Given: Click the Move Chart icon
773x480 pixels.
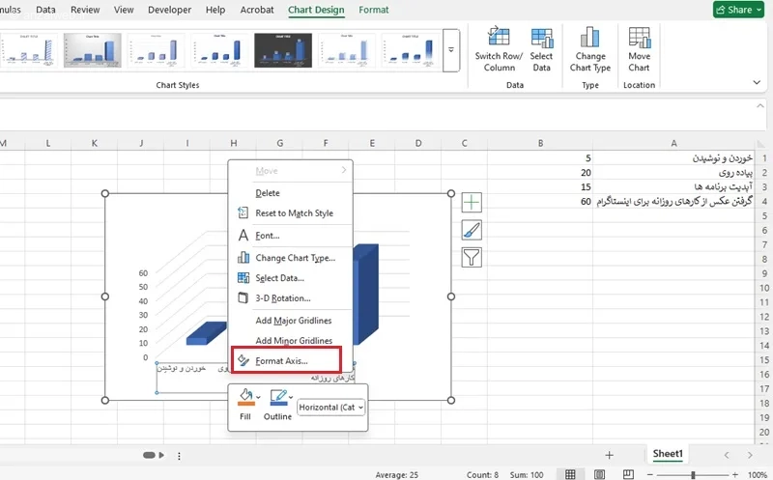Looking at the screenshot, I should point(639,38).
